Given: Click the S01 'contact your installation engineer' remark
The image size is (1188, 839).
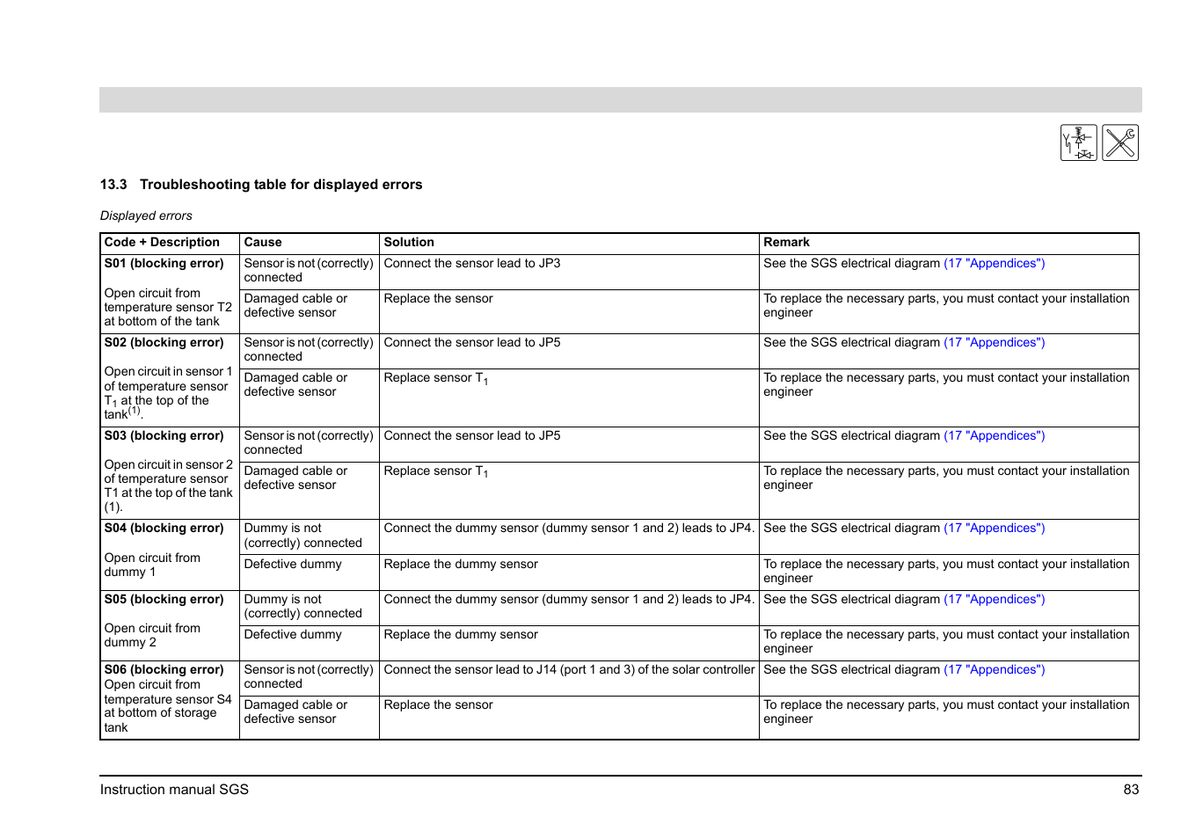Looking at the screenshot, I should (946, 305).
